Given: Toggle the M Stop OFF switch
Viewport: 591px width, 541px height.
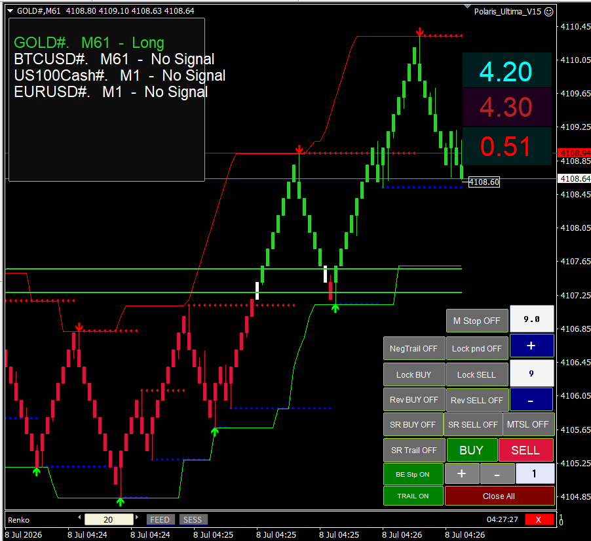Looking at the screenshot, I should [477, 321].
